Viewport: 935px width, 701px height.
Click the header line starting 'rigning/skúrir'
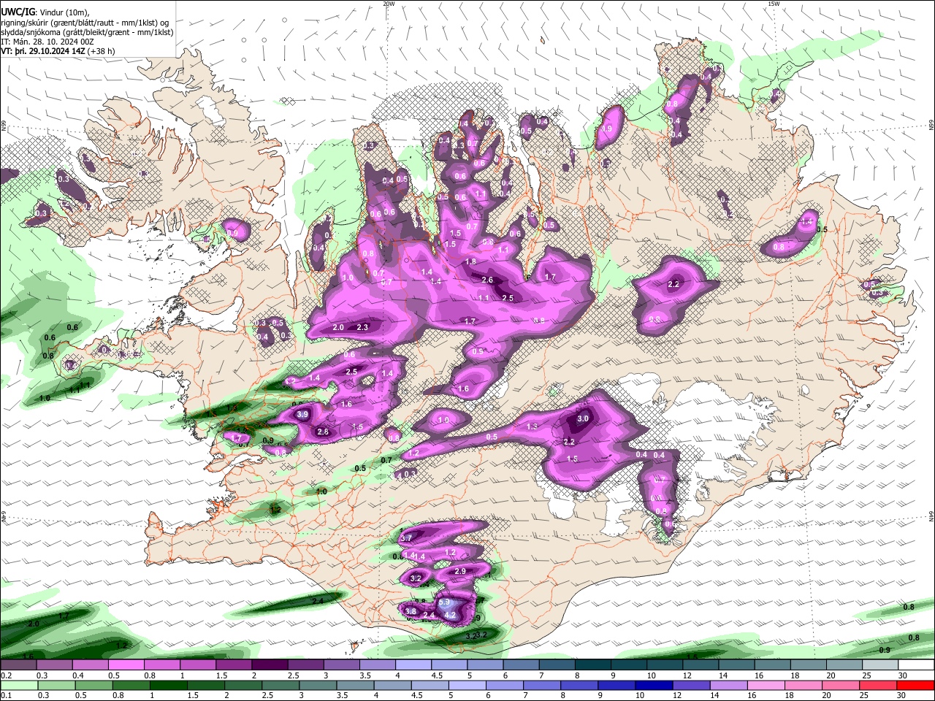[85, 23]
